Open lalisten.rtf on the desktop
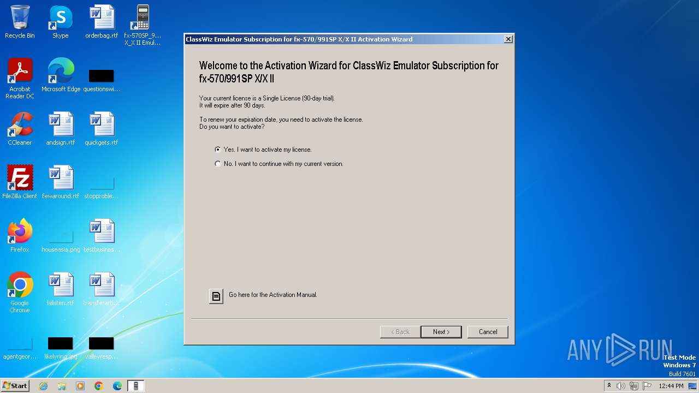This screenshot has height=393, width=699. (61, 289)
